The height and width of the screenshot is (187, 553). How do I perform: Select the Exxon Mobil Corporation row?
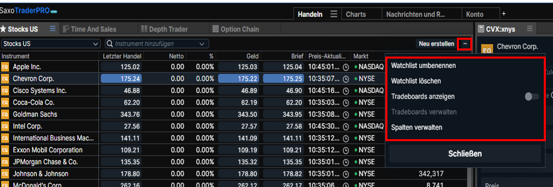[48, 150]
